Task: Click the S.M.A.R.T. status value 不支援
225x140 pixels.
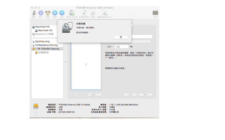Action: pyautogui.click(x=112, y=110)
